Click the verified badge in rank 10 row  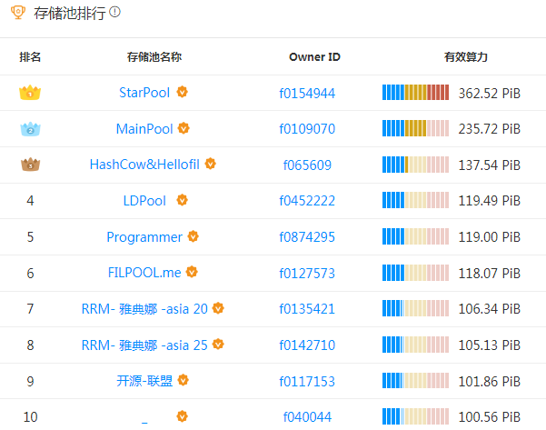(182, 416)
